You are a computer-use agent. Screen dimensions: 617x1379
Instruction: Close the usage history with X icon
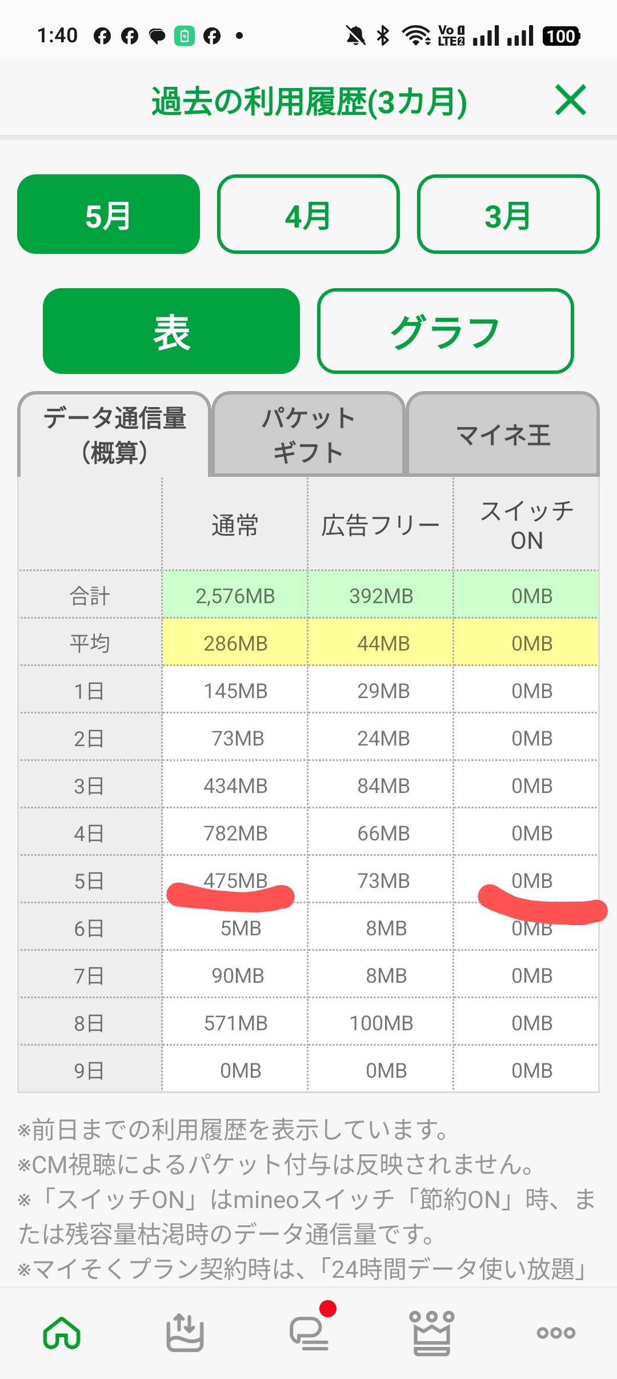coord(571,101)
